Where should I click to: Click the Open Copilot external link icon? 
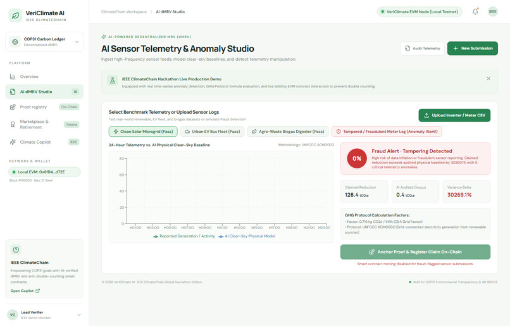click(x=38, y=291)
